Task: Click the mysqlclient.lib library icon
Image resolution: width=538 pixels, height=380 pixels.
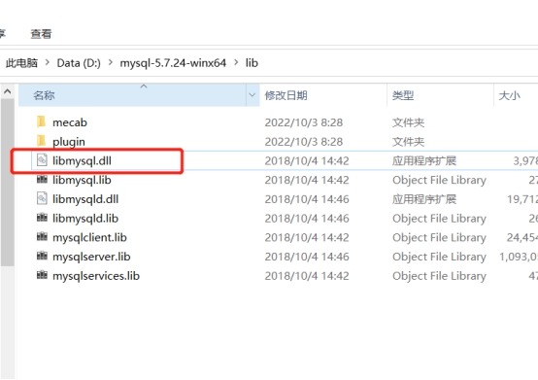Action: [42, 237]
